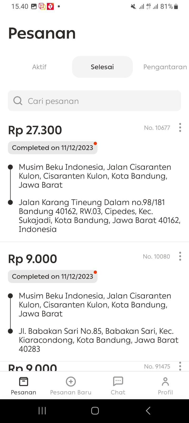Tap the search magnifier icon
This screenshot has width=189, height=423.
[18, 101]
